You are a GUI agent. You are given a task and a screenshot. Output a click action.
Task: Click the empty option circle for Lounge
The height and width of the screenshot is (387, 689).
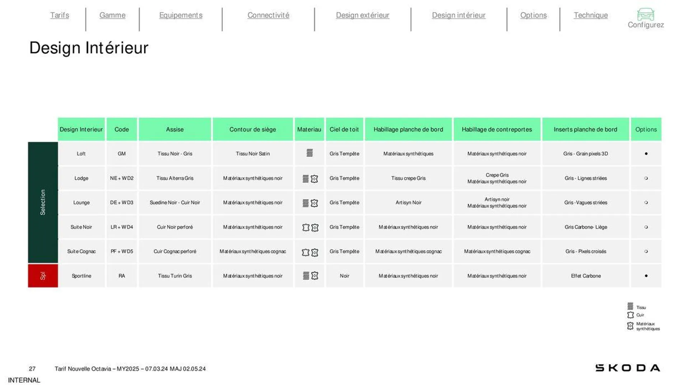pos(646,202)
